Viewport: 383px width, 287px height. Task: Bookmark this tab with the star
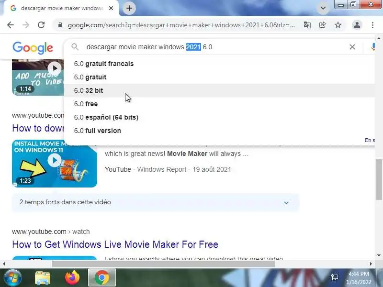click(x=338, y=25)
